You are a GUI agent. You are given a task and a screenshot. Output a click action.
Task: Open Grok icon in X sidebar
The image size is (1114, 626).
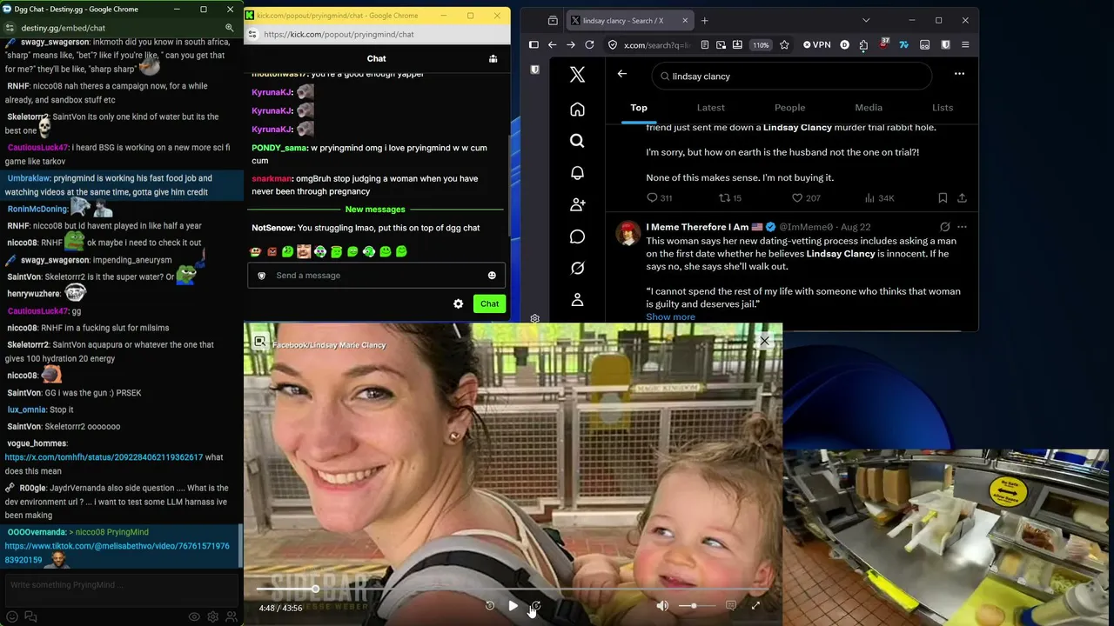[577, 268]
